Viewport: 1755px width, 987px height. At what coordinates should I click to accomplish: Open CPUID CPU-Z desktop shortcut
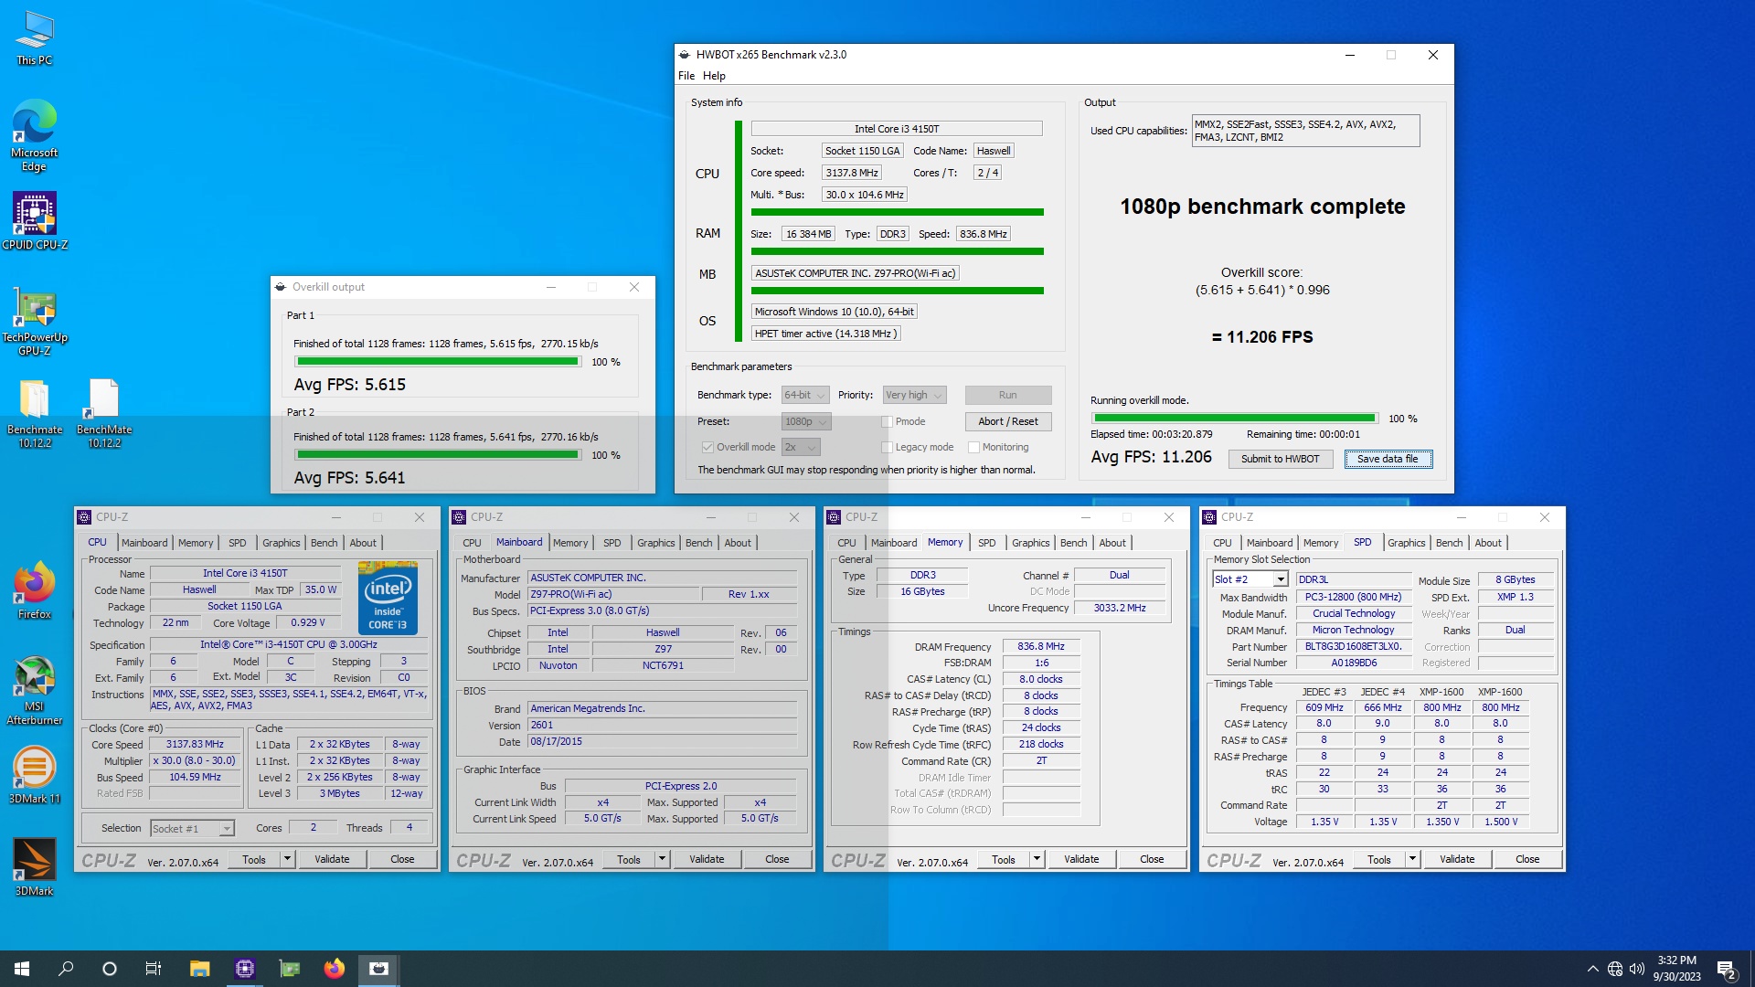(34, 220)
